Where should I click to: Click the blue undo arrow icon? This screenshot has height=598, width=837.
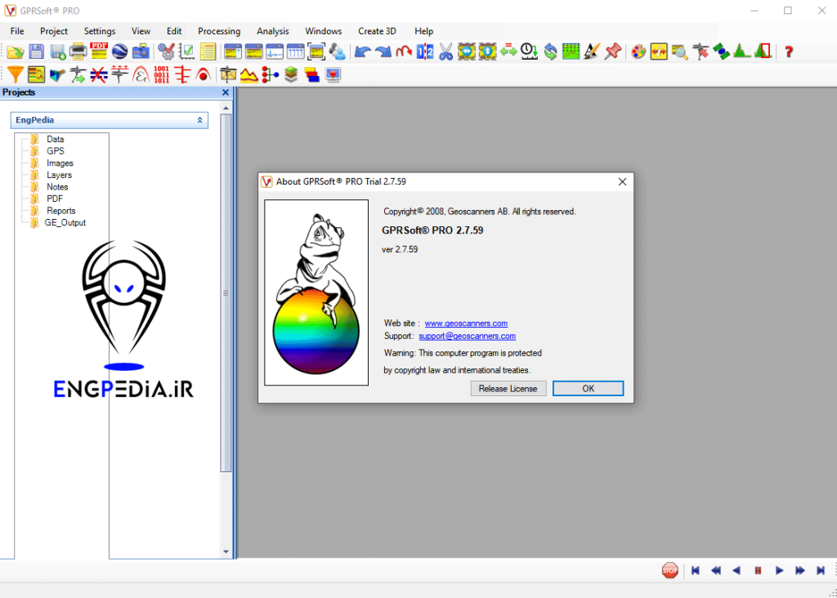(362, 51)
